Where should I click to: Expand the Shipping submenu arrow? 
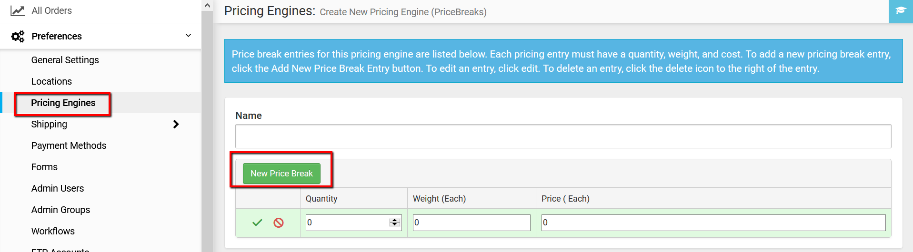[x=176, y=124]
